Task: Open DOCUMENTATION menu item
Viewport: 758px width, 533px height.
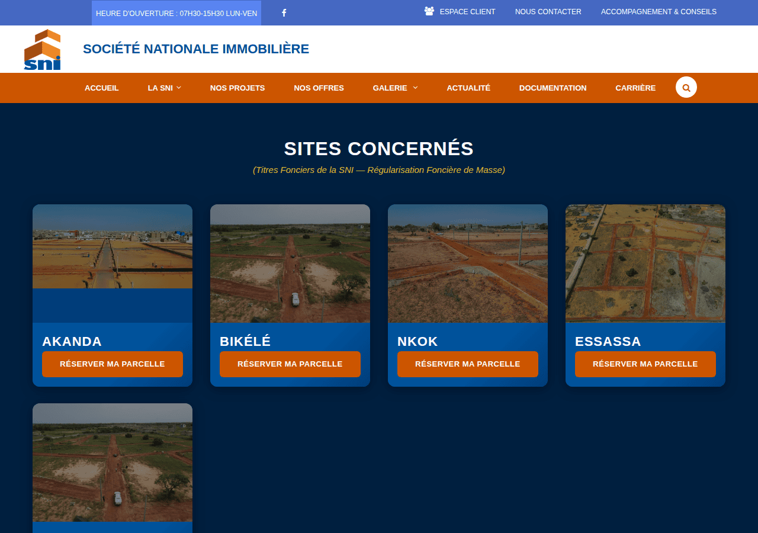Action: (x=553, y=88)
